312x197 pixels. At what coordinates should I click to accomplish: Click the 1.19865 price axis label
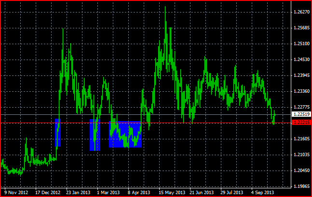pos(302,186)
